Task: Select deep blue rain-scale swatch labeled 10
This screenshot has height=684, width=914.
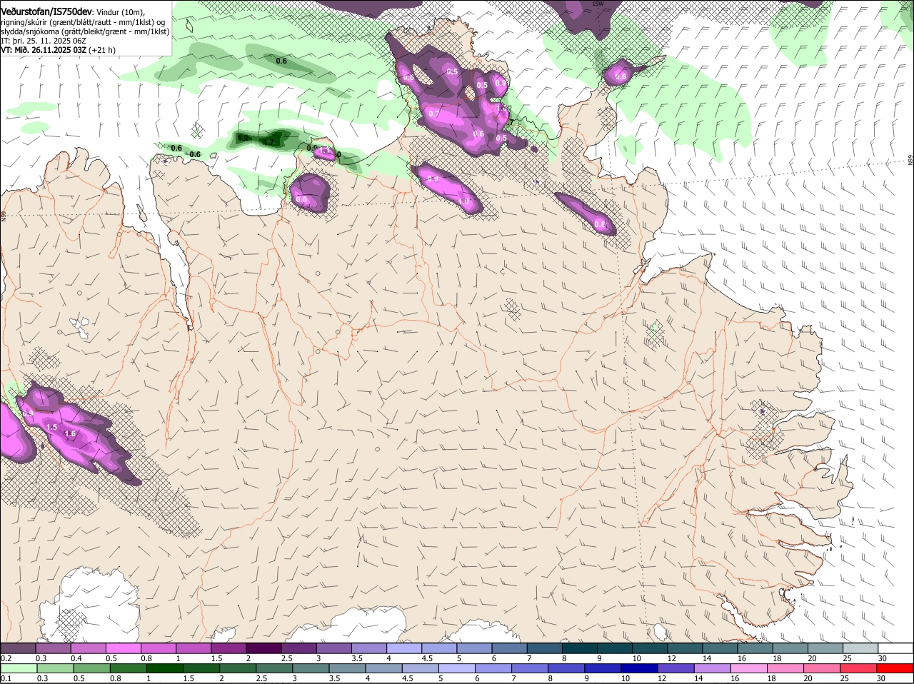Action: [640, 668]
